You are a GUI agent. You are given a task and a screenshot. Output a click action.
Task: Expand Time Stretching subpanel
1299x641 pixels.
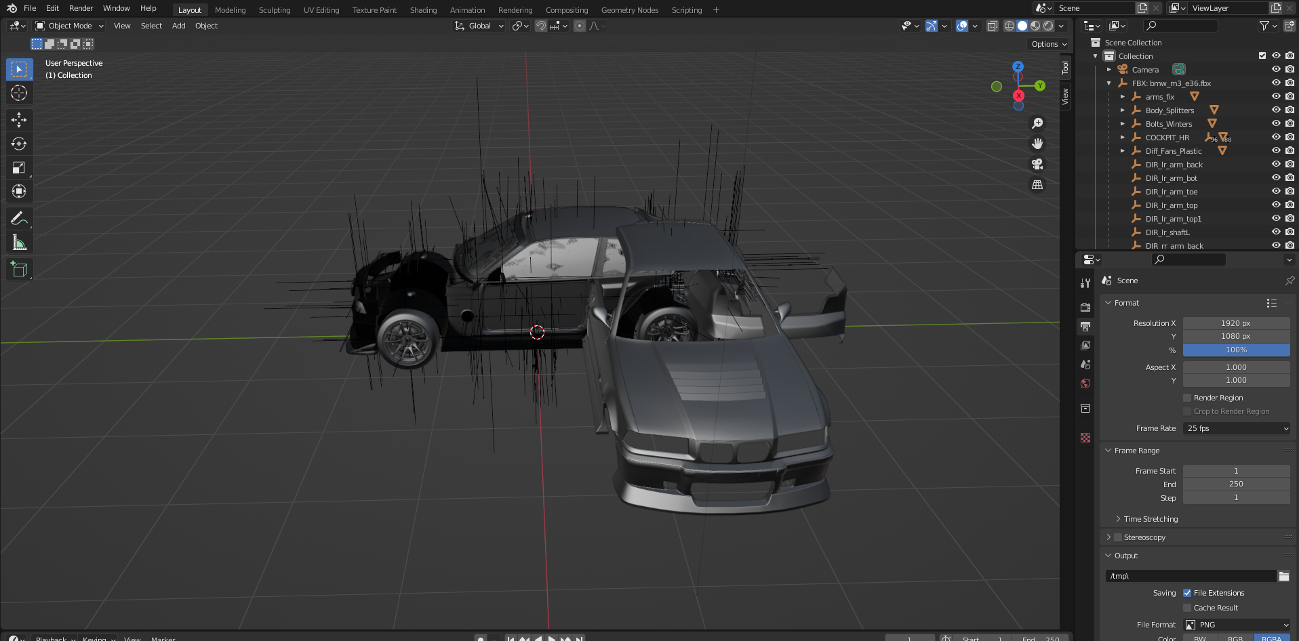tap(1118, 519)
